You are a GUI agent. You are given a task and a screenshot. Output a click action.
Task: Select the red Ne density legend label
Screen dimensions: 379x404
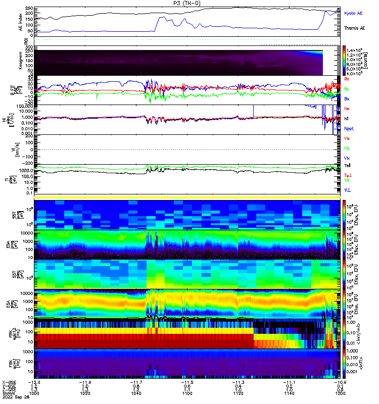[347, 109]
